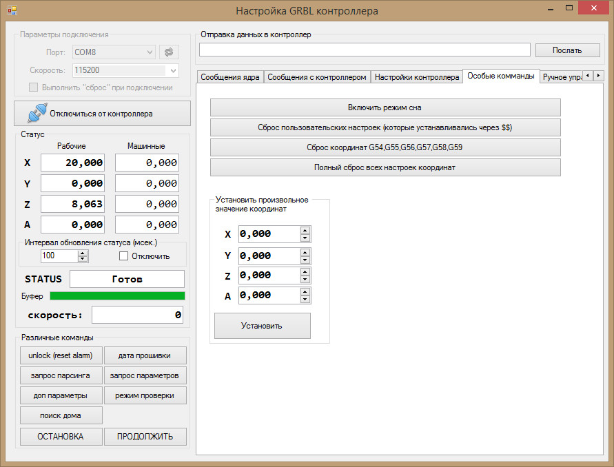Screen dimensions: 614x467
Task: Open the 'Порт' COM8 dropdown
Action: (x=114, y=52)
